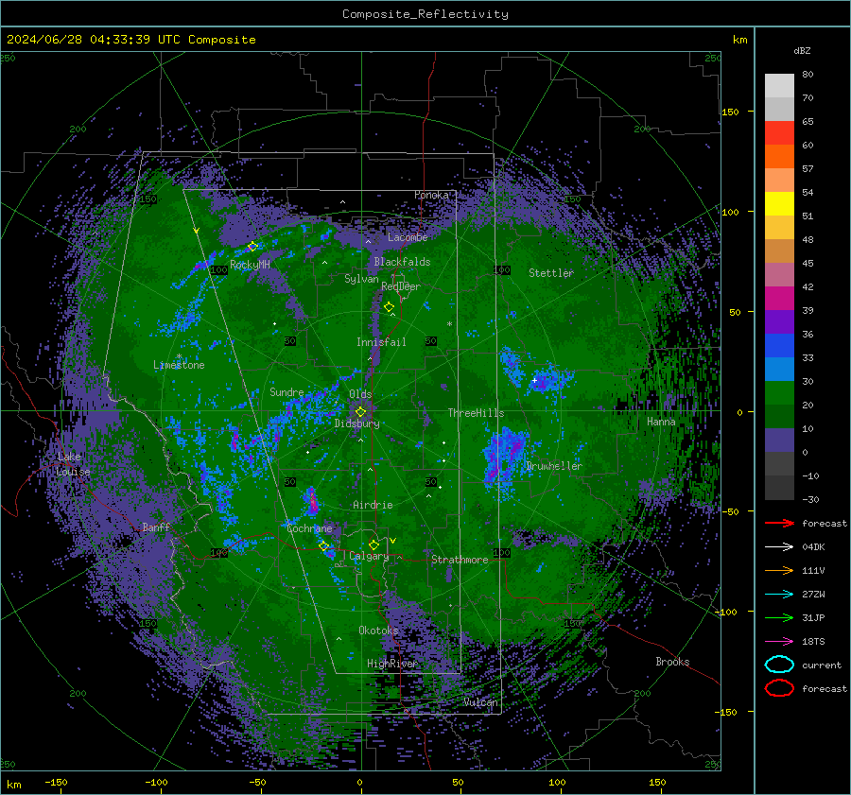This screenshot has height=795, width=851.
Task: Click the red forecast arrow legend icon
Action: point(779,523)
